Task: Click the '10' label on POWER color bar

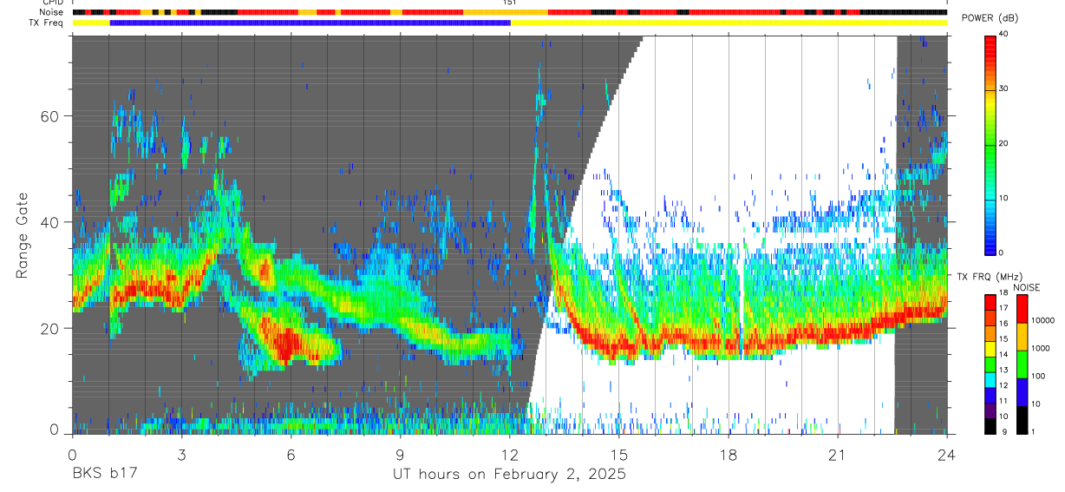Action: tap(1005, 198)
